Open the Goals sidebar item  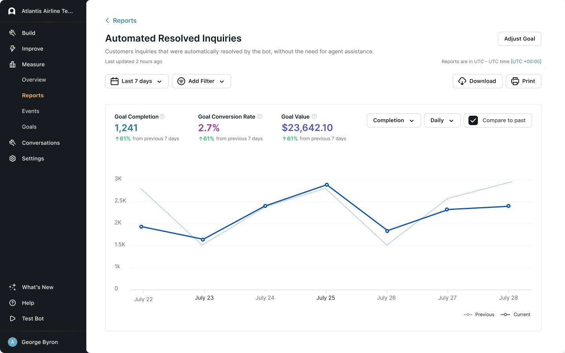pos(29,127)
